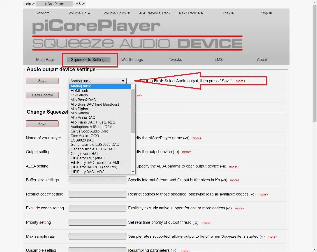
Task: Save the Change Squeezelite settings
Action: pos(42,124)
